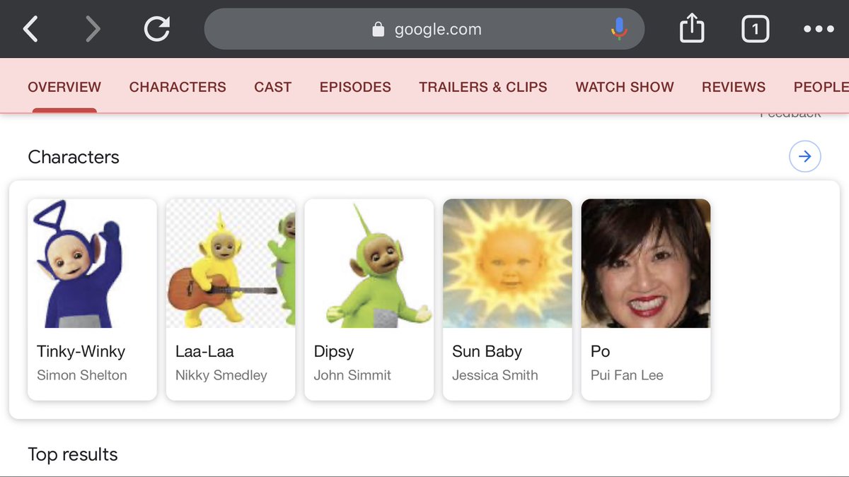Screen dimensions: 849x477
Task: Open the share sheet icon
Action: (x=693, y=29)
